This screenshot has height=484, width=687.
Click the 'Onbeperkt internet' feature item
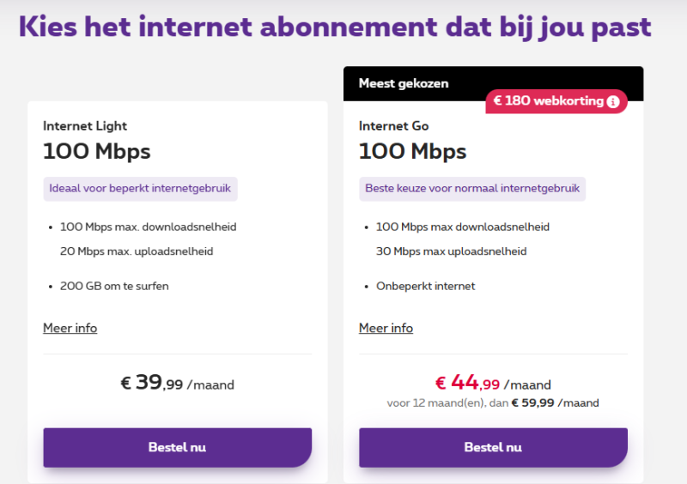(x=425, y=286)
